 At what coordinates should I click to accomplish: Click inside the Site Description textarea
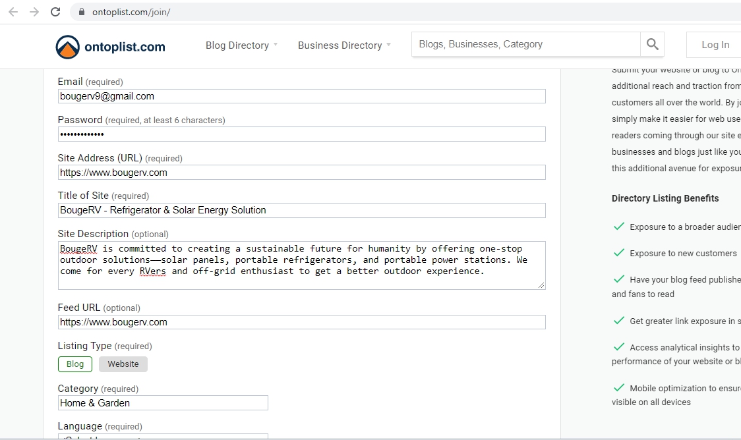(301, 265)
